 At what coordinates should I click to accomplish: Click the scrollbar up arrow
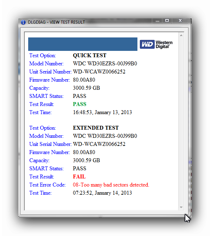point(181,35)
